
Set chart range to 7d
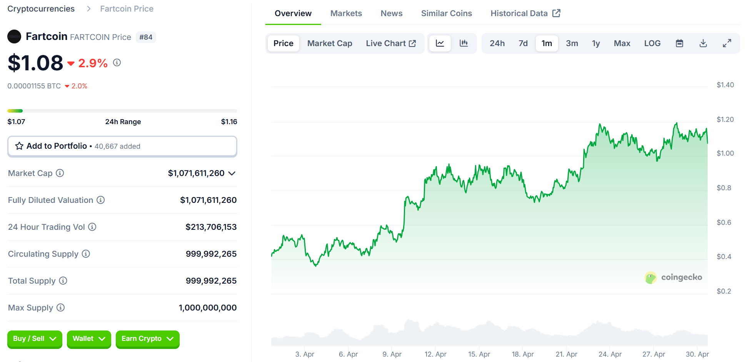coord(523,43)
